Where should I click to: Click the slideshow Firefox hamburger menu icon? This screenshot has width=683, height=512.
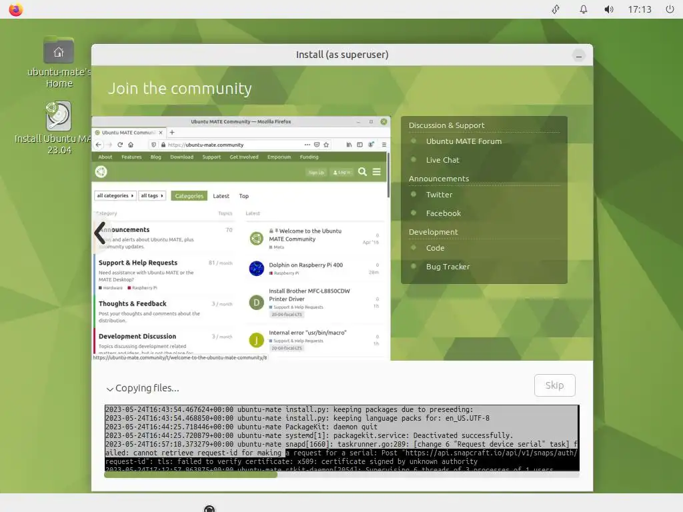click(x=384, y=145)
